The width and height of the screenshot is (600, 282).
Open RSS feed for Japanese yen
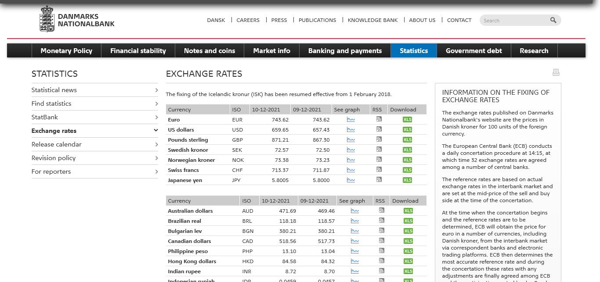[x=379, y=180]
